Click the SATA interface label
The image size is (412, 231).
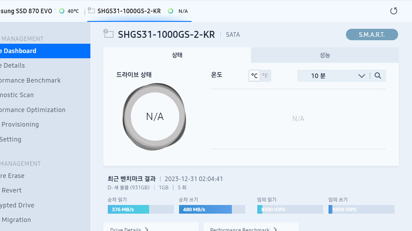(x=233, y=35)
